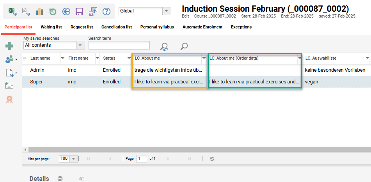Click the Search term input field
Image resolution: width=371 pixels, height=182 pixels.
pyautogui.click(x=119, y=45)
